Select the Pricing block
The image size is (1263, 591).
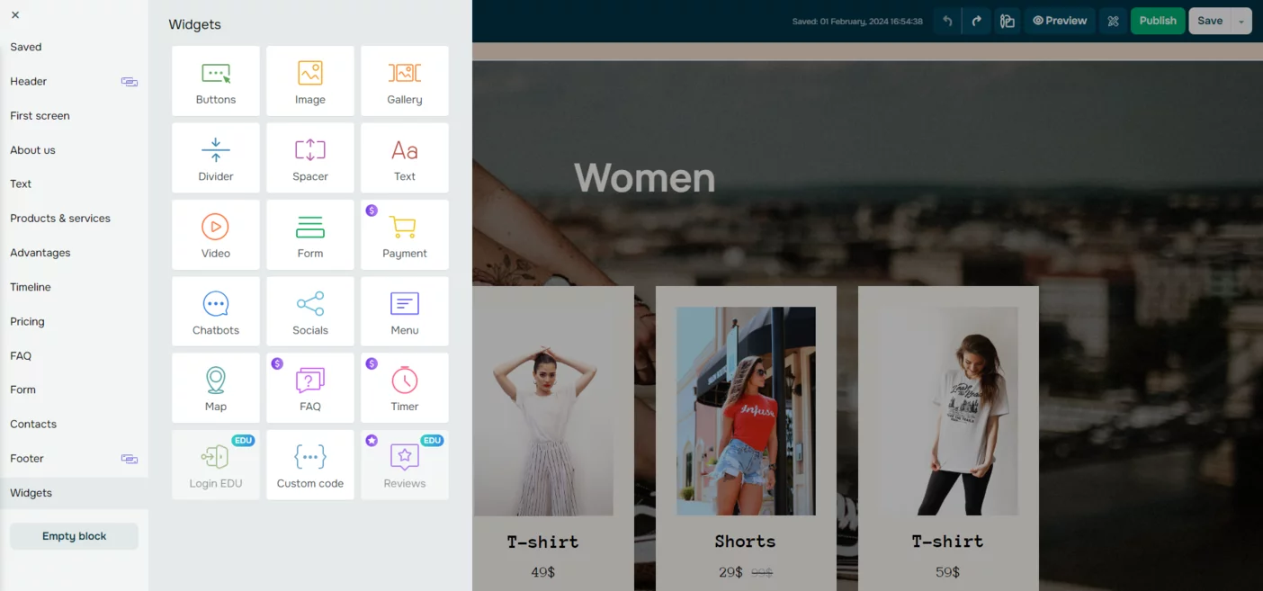(x=27, y=321)
